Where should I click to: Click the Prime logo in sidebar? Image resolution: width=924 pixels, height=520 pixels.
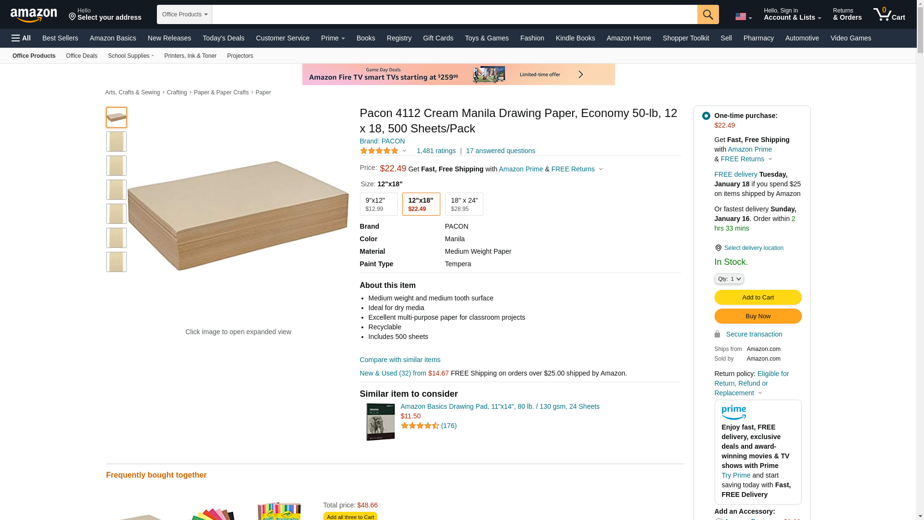[733, 413]
